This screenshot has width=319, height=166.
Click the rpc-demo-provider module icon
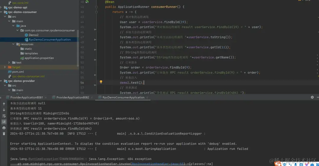(x=6, y=81)
